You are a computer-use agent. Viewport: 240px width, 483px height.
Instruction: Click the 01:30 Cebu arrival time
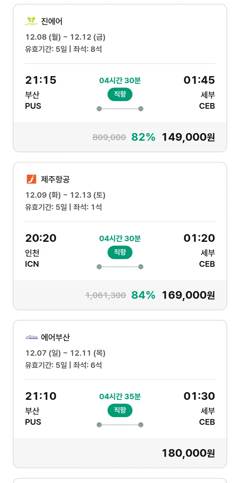199,396
